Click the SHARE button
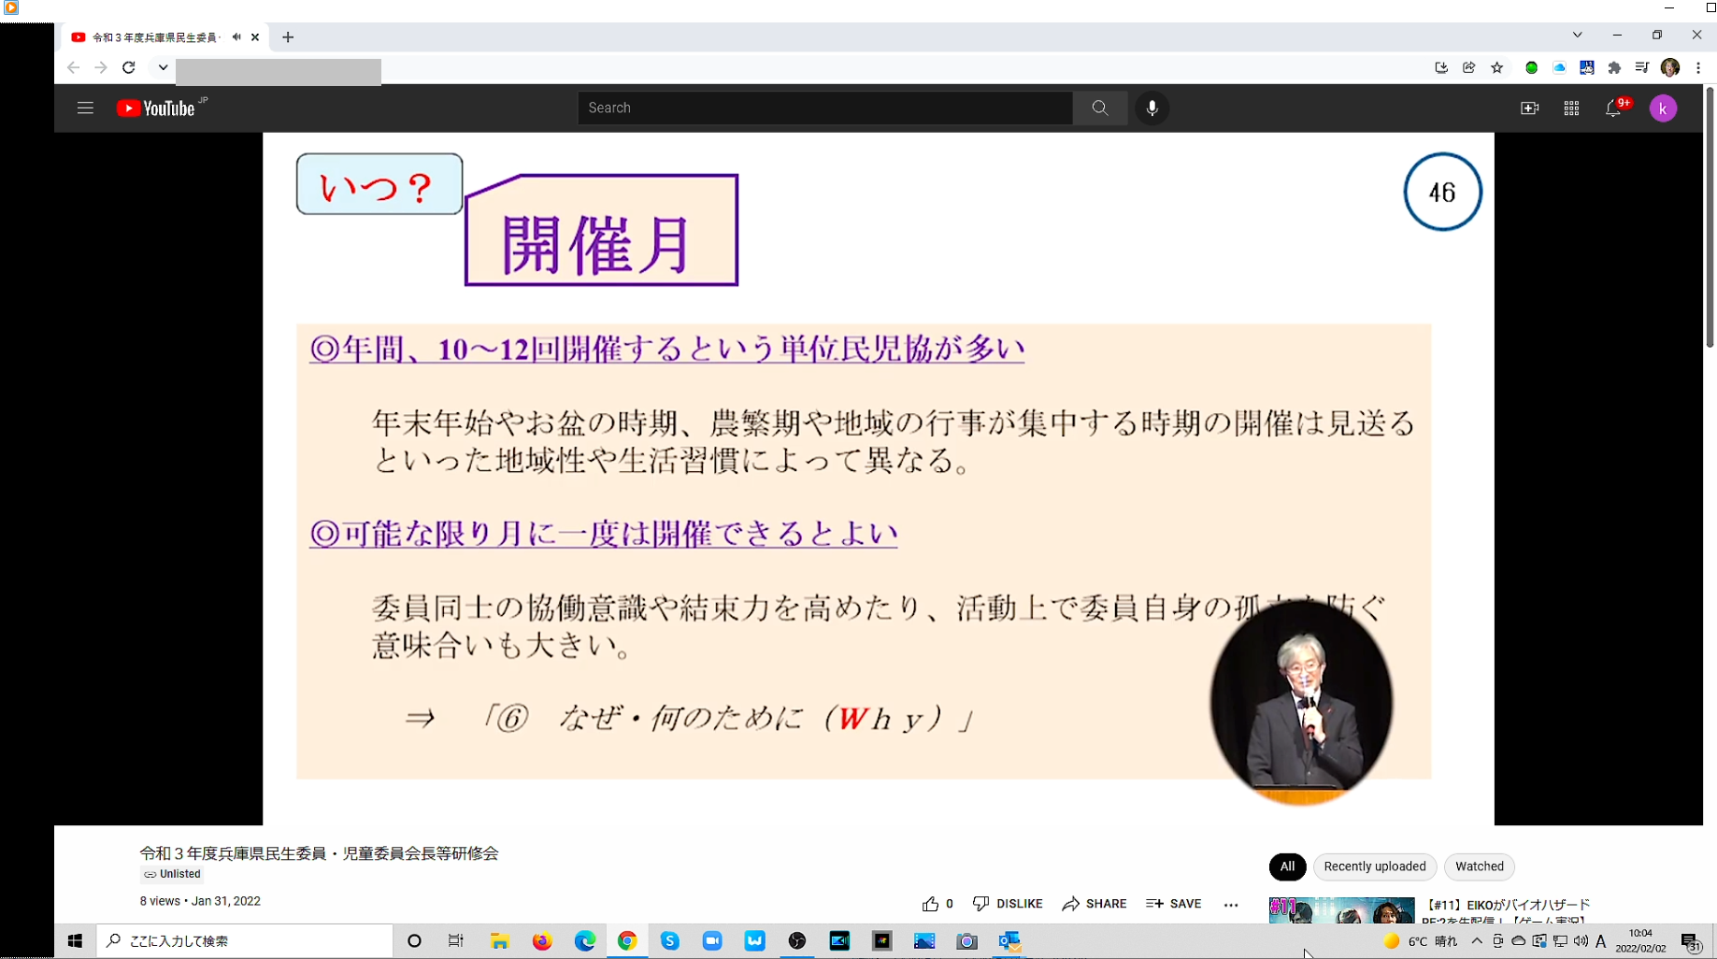The width and height of the screenshot is (1717, 959). pyautogui.click(x=1095, y=904)
